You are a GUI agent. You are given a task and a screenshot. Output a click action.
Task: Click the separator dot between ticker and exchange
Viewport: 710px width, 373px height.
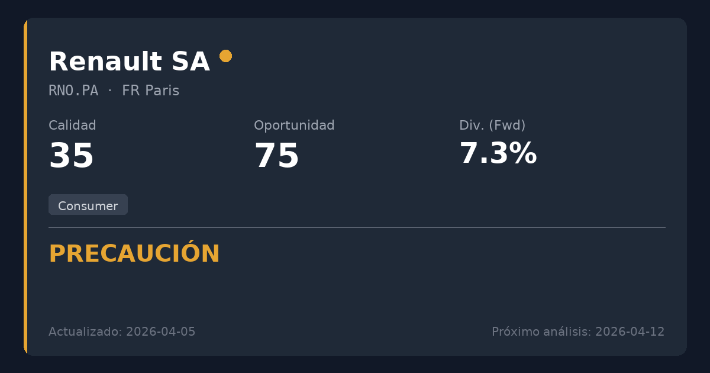(110, 91)
